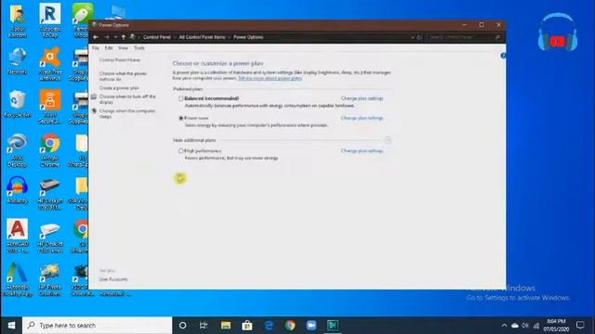Image resolution: width=595 pixels, height=334 pixels.
Task: Open the recent locations dropdown arrow
Action: click(x=115, y=37)
